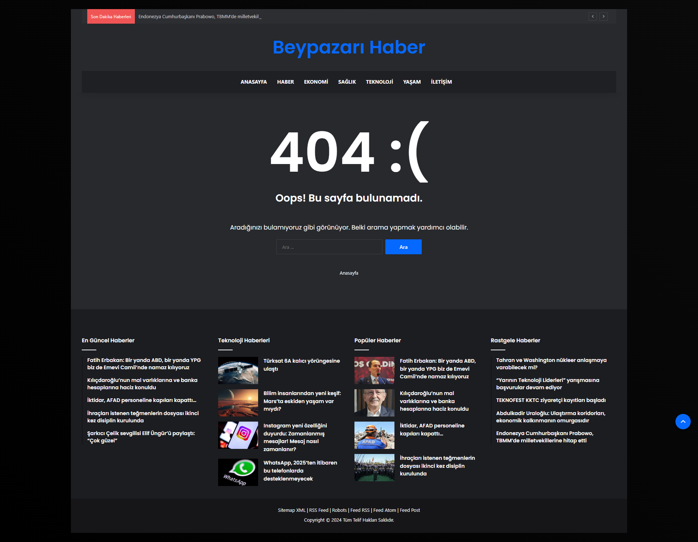
Task: Open the Sitemap XML link in the footer
Action: (x=292, y=510)
